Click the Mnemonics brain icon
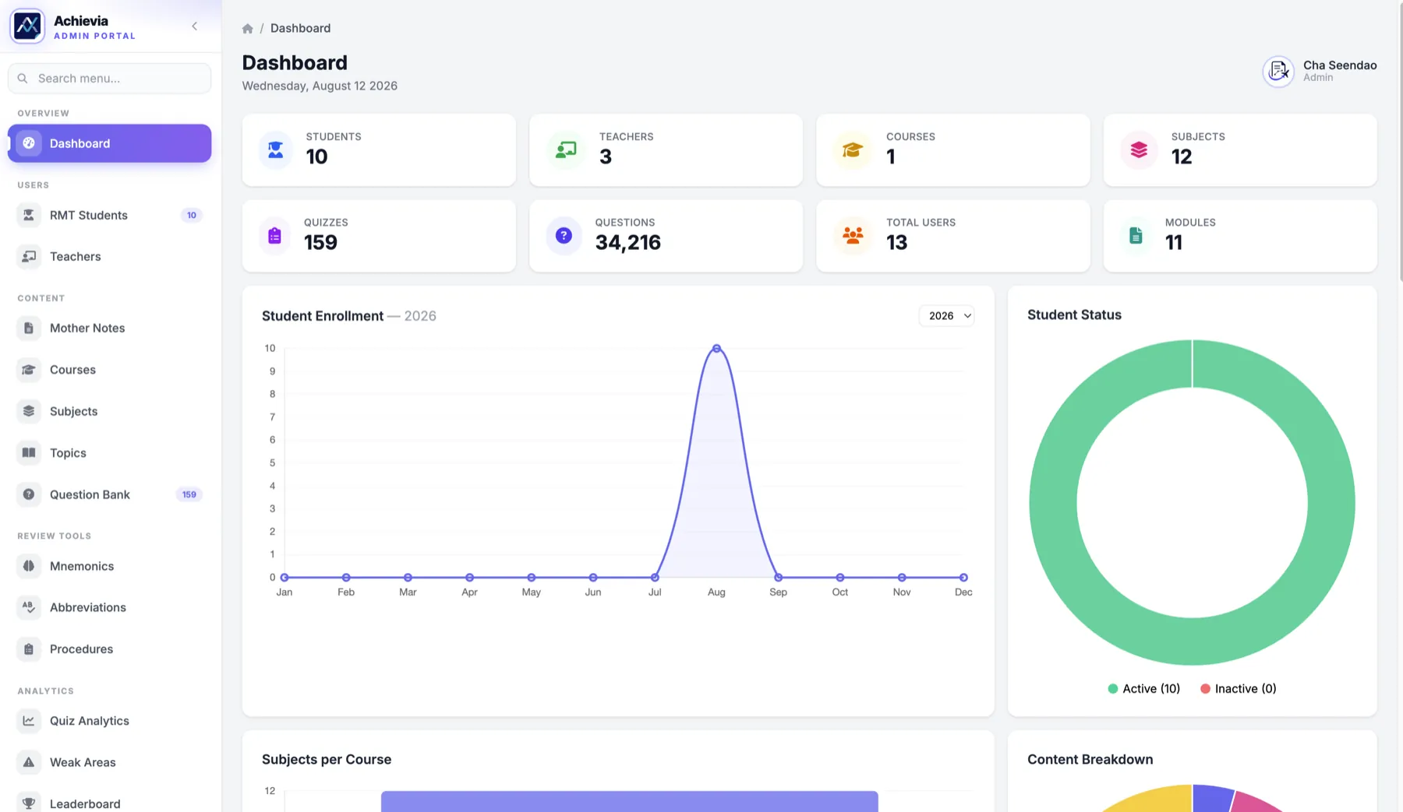This screenshot has width=1403, height=812. [29, 566]
